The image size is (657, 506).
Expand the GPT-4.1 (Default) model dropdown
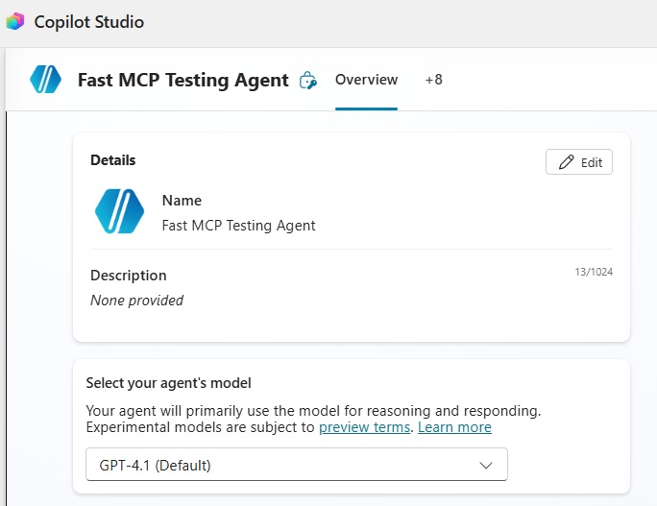point(297,465)
